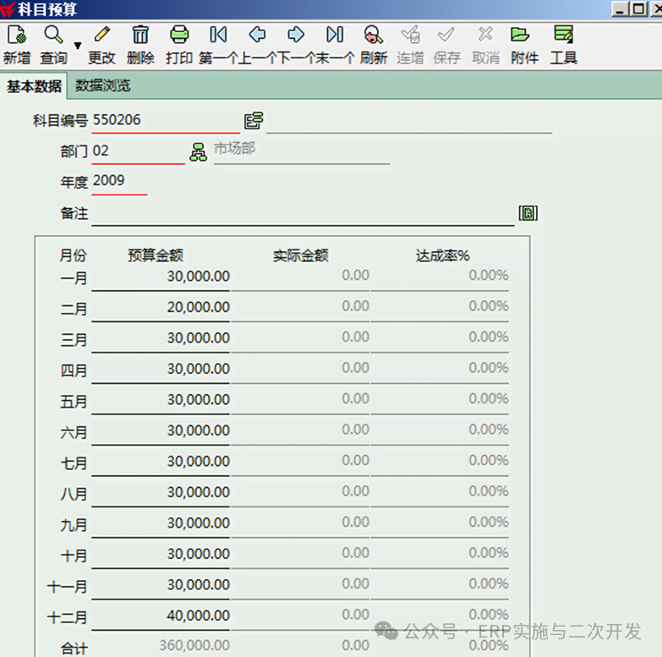Select the 基本数据 tab

(x=34, y=85)
